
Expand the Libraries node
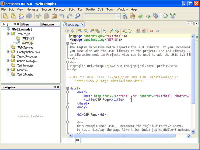coord(8,70)
